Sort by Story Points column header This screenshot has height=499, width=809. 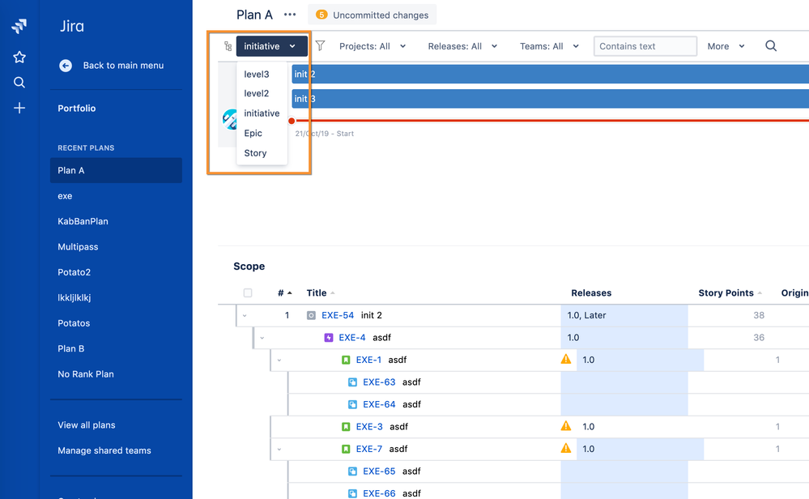coord(730,293)
